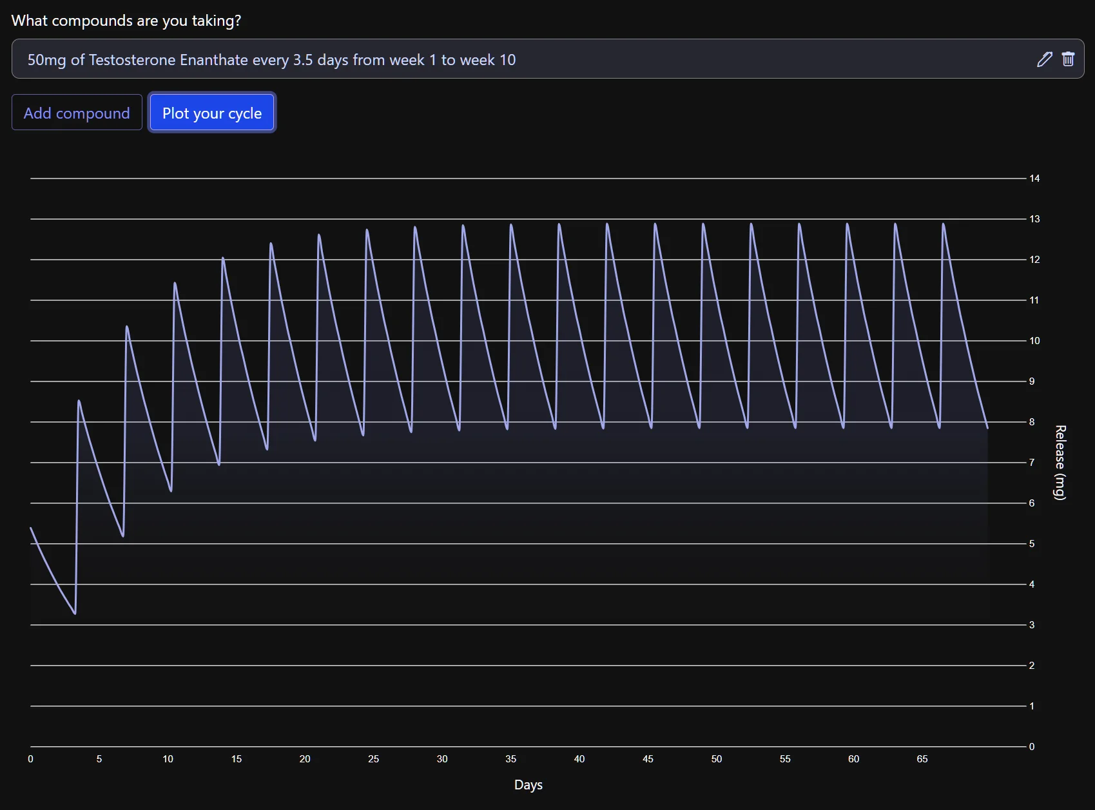Click the y-axis value 13

coord(1034,219)
